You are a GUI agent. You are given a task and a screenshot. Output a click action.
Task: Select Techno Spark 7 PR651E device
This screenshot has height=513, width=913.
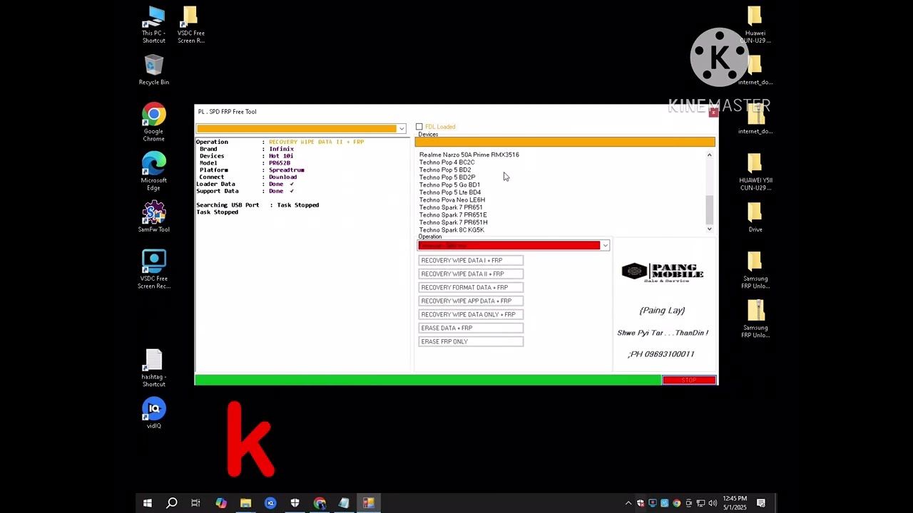453,215
